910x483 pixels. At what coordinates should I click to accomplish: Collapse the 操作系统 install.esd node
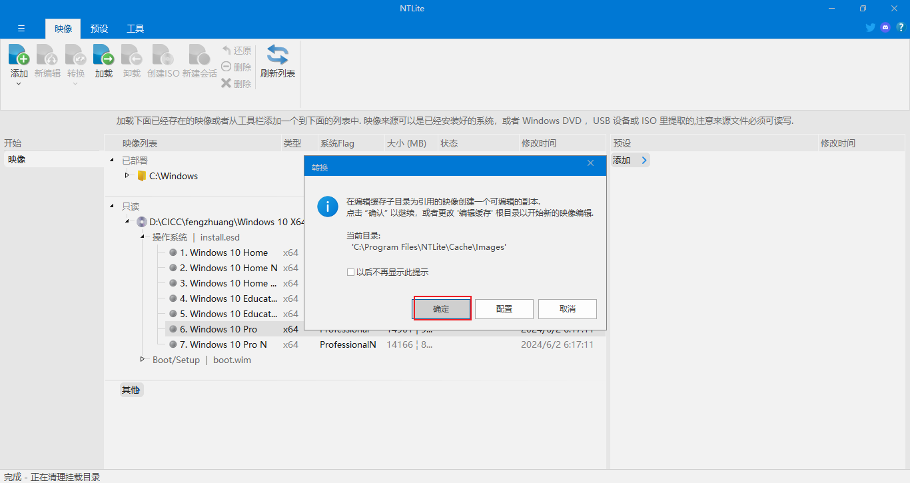click(143, 237)
